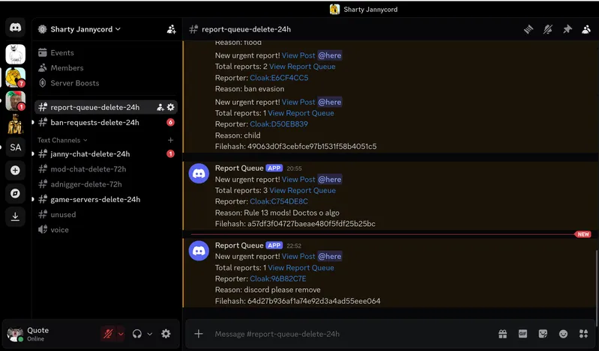The width and height of the screenshot is (599, 351).
Task: Open the server icon with 1 notification
Action: 15,101
